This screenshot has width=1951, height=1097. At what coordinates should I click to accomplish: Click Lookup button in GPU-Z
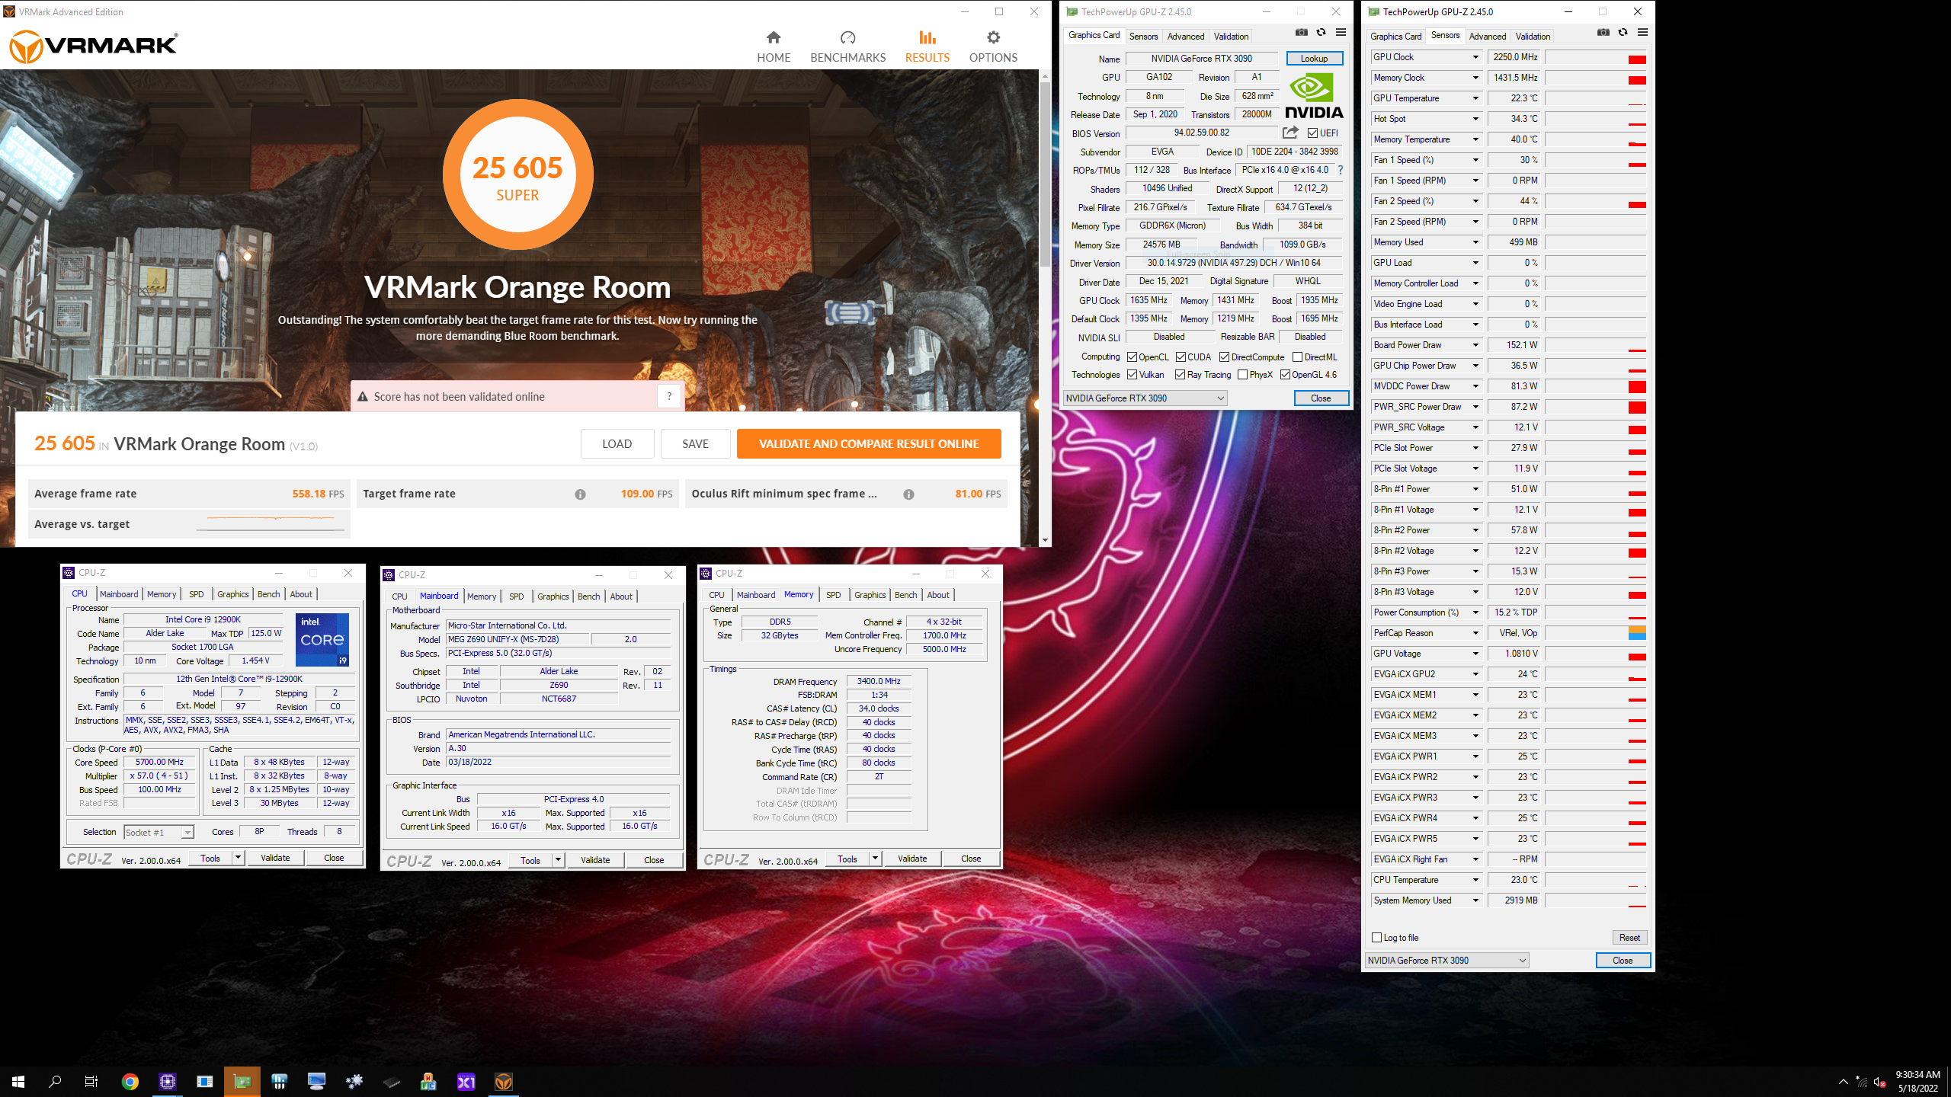click(1314, 59)
